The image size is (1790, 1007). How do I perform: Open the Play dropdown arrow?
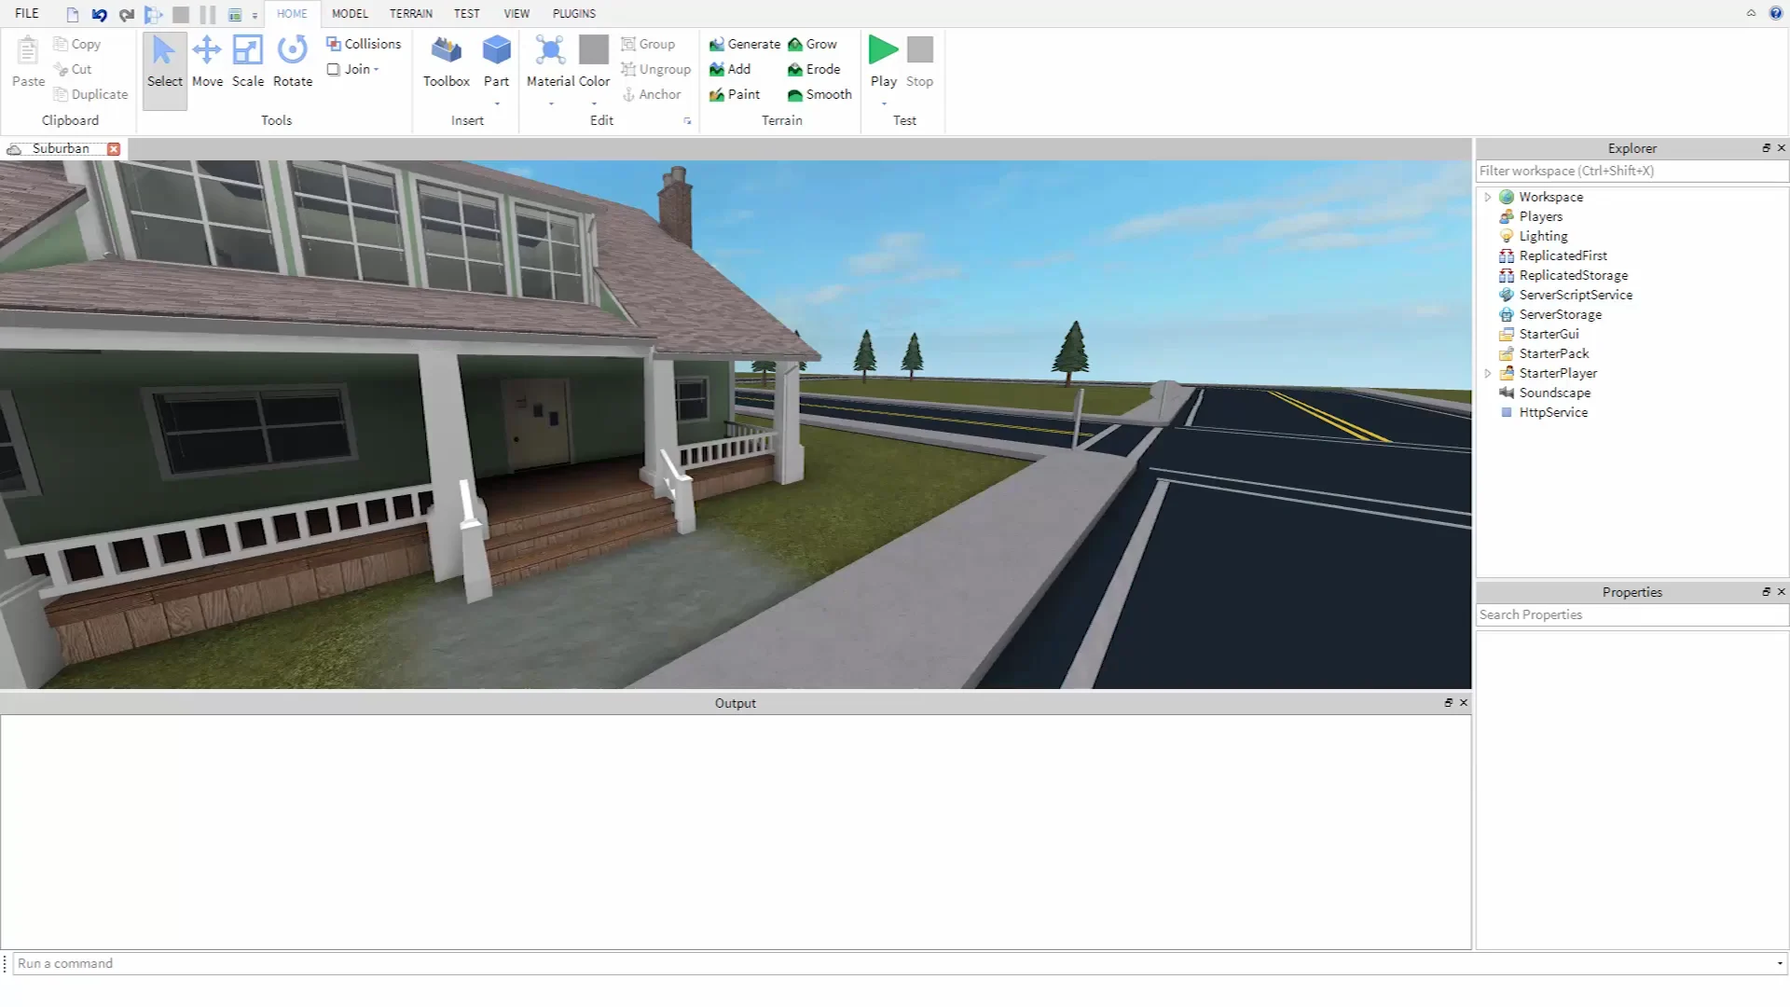883,103
